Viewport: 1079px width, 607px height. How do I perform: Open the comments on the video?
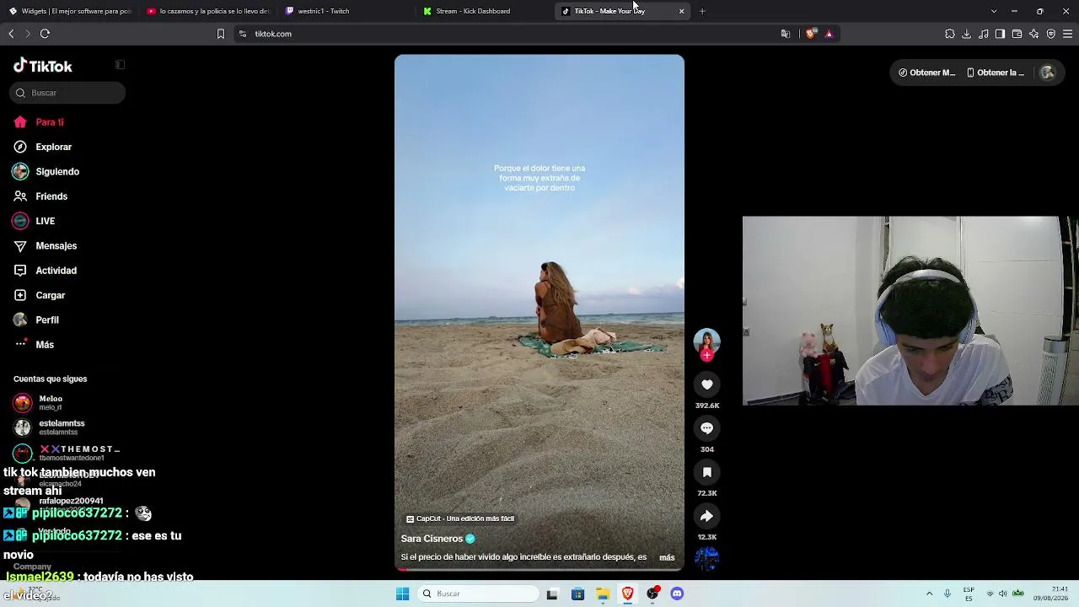[706, 428]
